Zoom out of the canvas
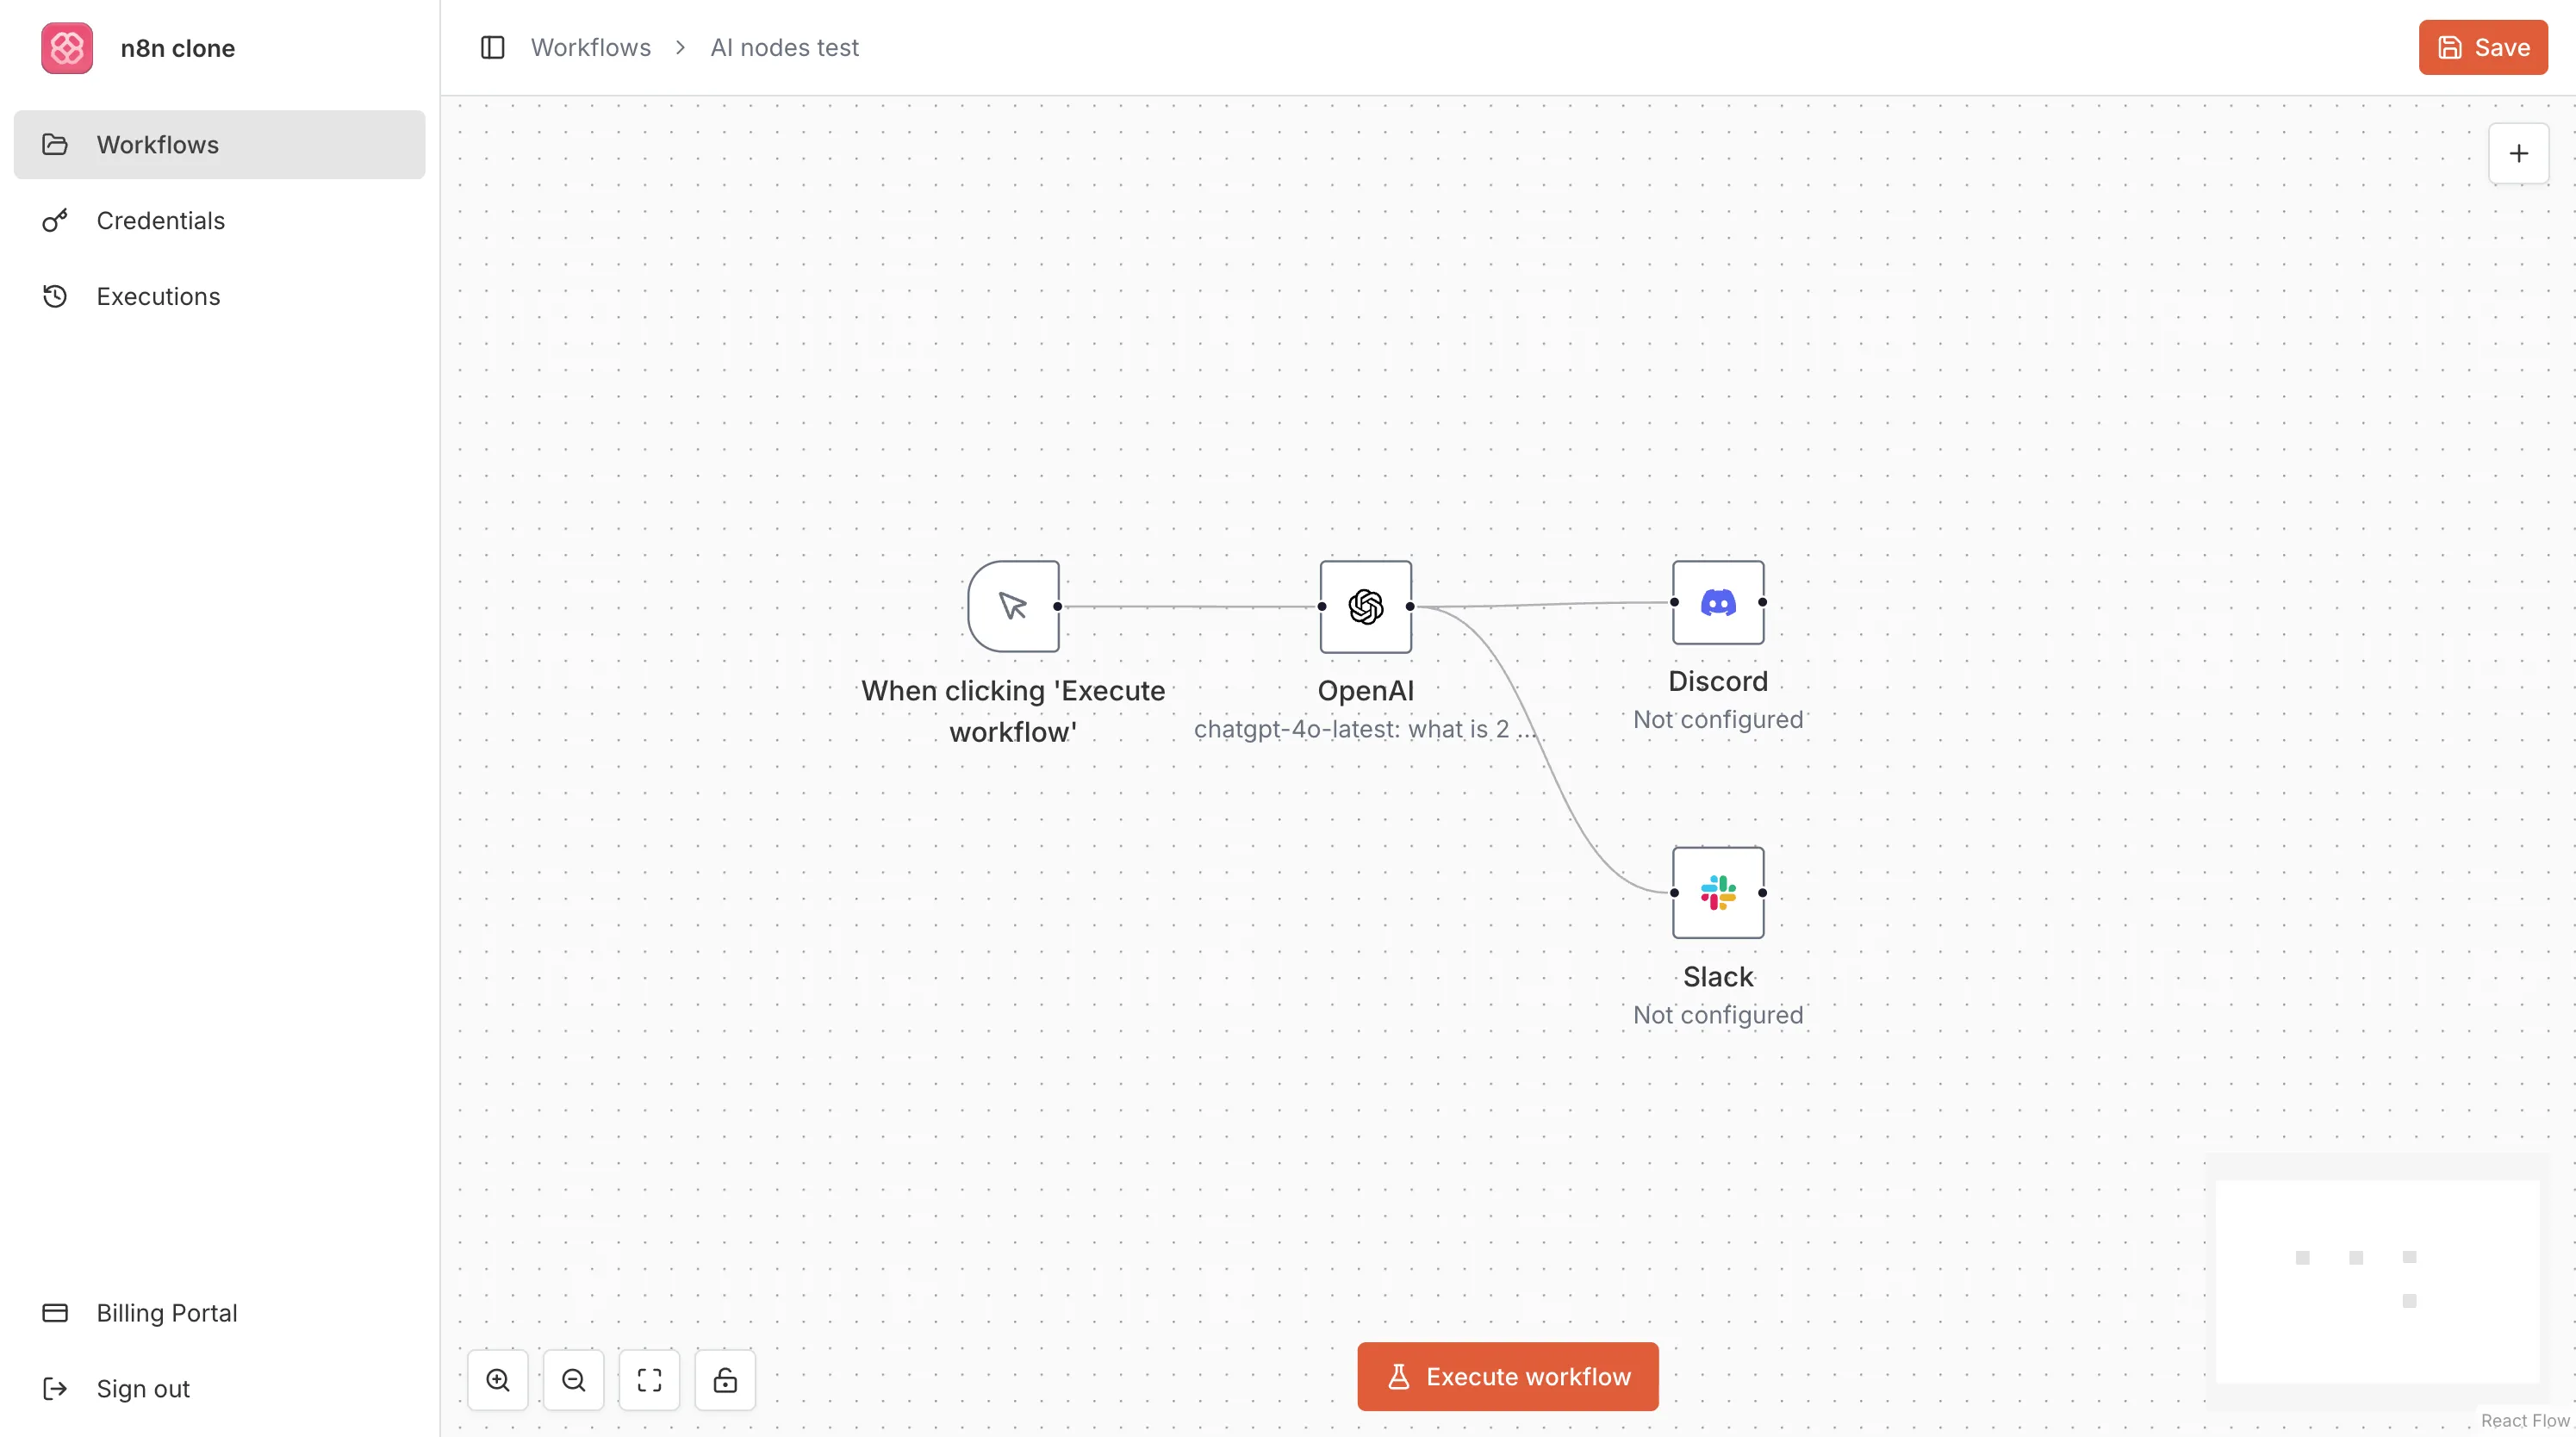The width and height of the screenshot is (2576, 1437). point(573,1380)
